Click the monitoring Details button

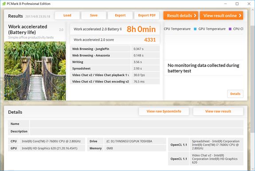[235, 94]
